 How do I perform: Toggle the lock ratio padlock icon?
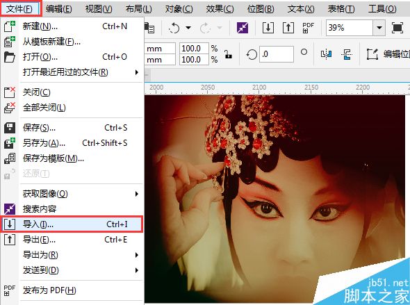pyautogui.click(x=228, y=54)
